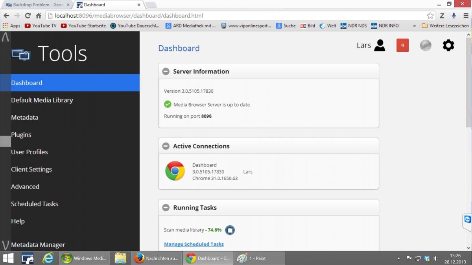Image resolution: width=472 pixels, height=265 pixels.
Task: Click the microphone extension icon
Action: click(454, 16)
